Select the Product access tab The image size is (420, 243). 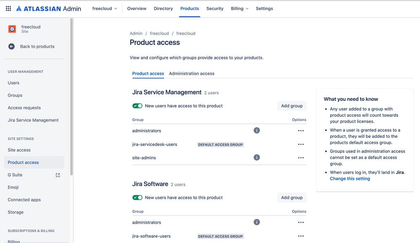click(x=148, y=74)
